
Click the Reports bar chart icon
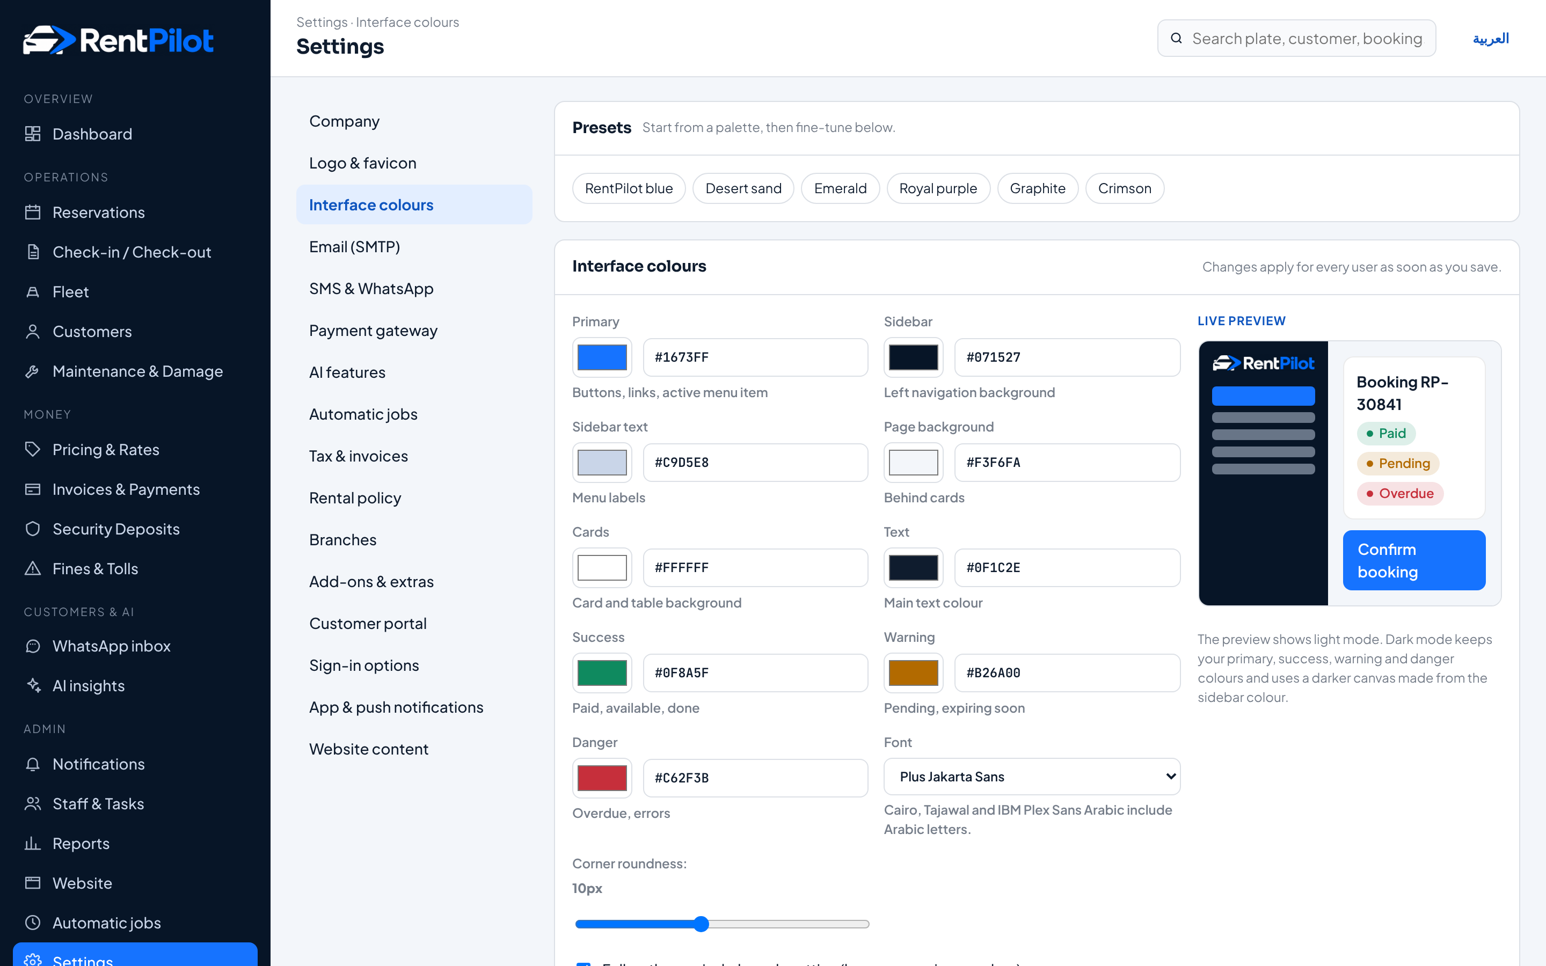click(x=33, y=843)
